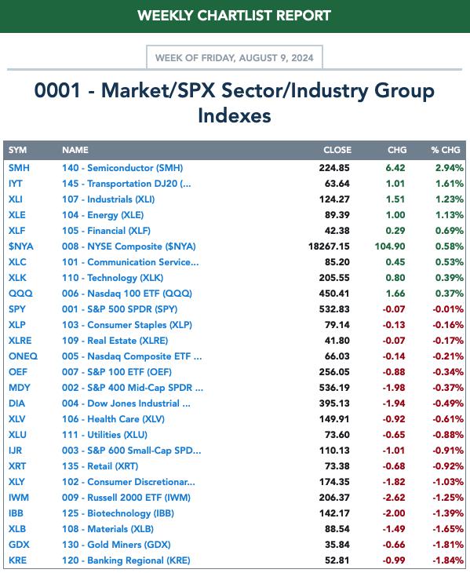Click 009 - Russell 2000 ETF (IWM)
The height and width of the screenshot is (573, 470).
pyautogui.click(x=126, y=498)
